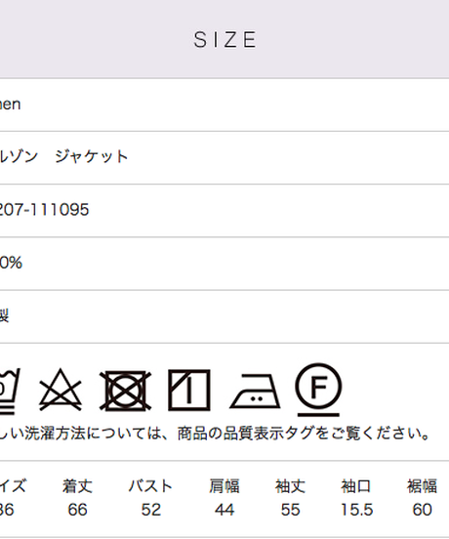Image resolution: width=449 pixels, height=539 pixels.
Task: Click the partially visible wash tub icon
Action: tap(9, 392)
